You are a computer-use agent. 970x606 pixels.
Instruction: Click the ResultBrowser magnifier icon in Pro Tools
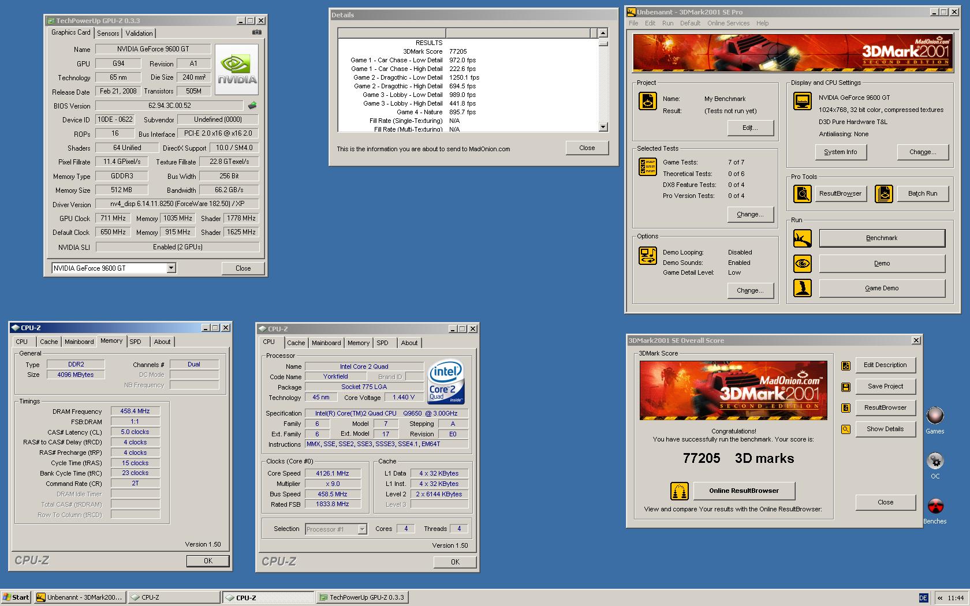802,194
